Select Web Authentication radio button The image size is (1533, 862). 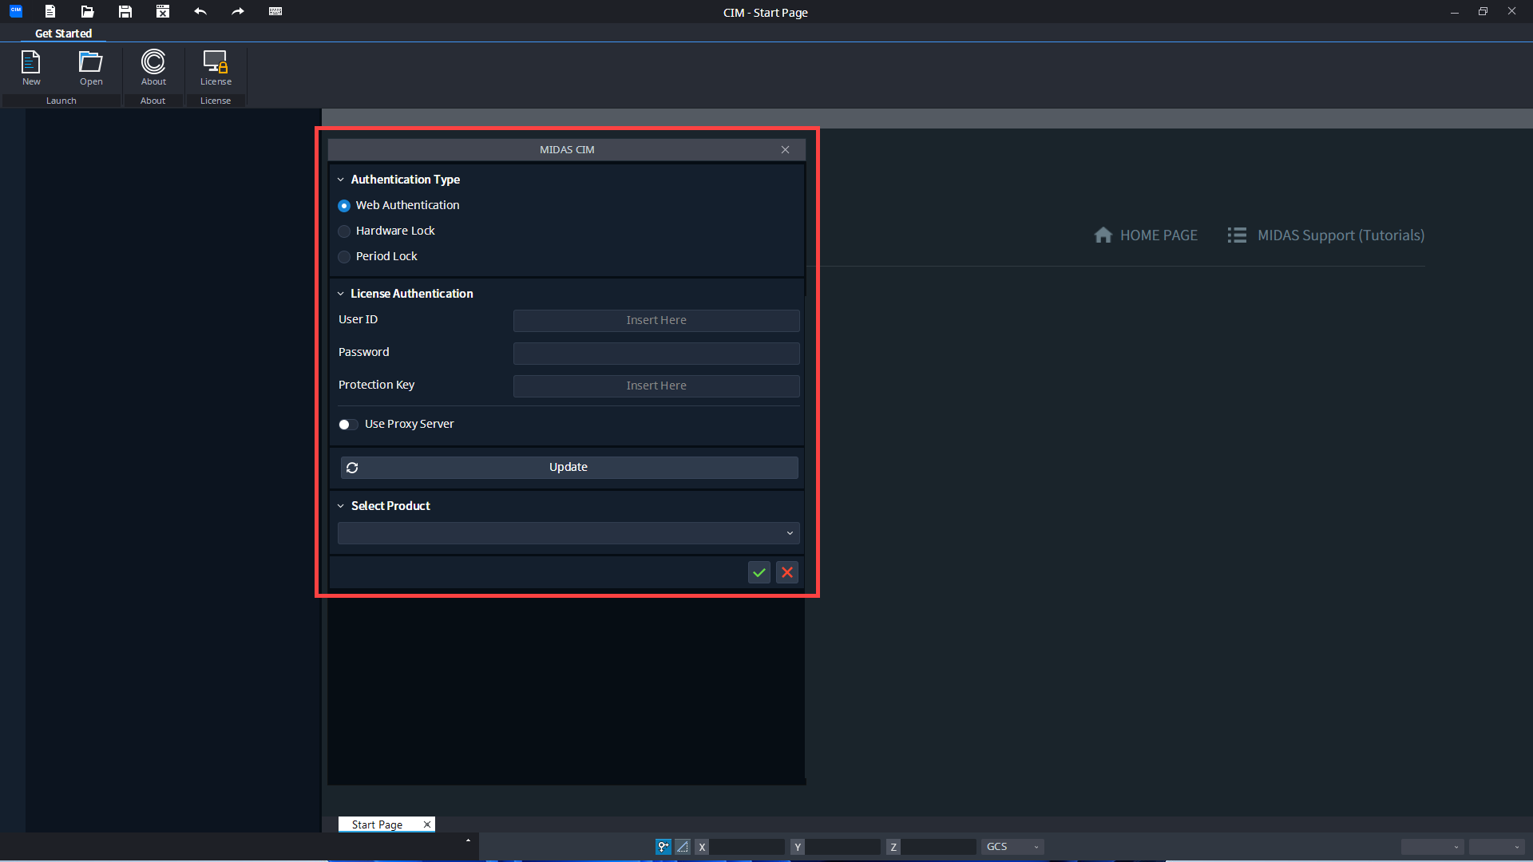pyautogui.click(x=344, y=206)
